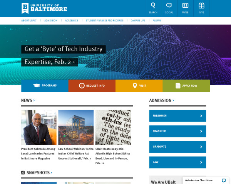This screenshot has height=184, width=231.
Task: Click the President Schmoke portrait thumbnail
Action: coord(39,128)
